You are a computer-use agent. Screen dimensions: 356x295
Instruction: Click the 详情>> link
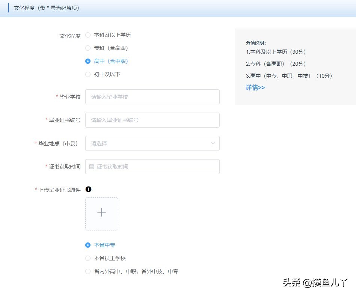point(255,87)
